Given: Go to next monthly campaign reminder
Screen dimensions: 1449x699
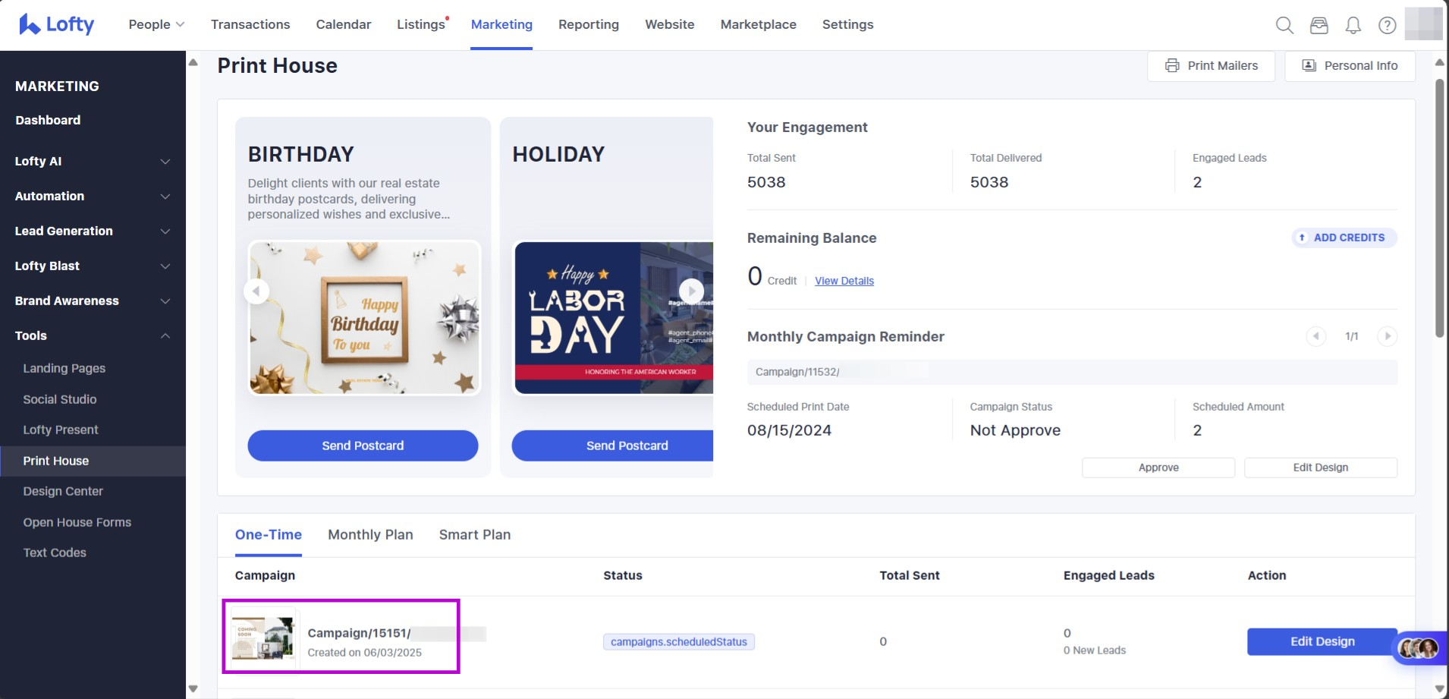Looking at the screenshot, I should pos(1387,336).
